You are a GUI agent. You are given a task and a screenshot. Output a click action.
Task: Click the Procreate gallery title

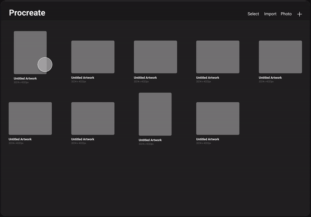tap(27, 13)
